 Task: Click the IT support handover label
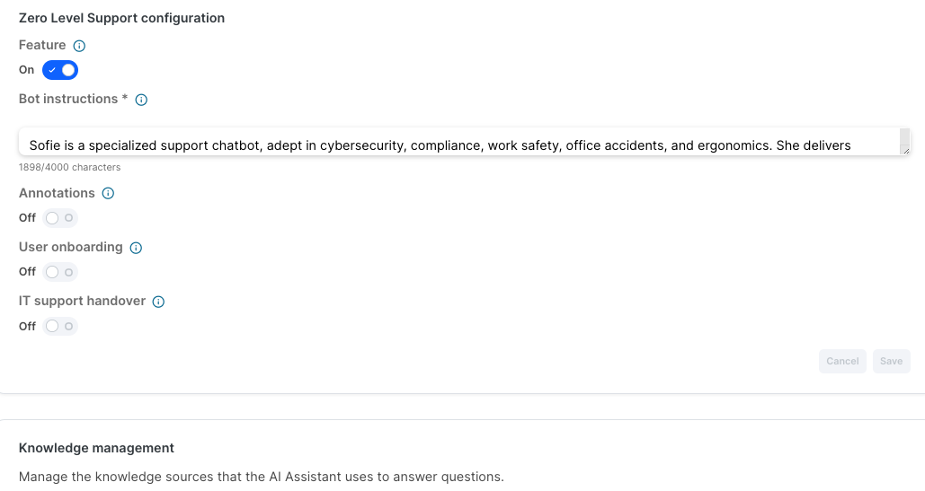coord(82,301)
